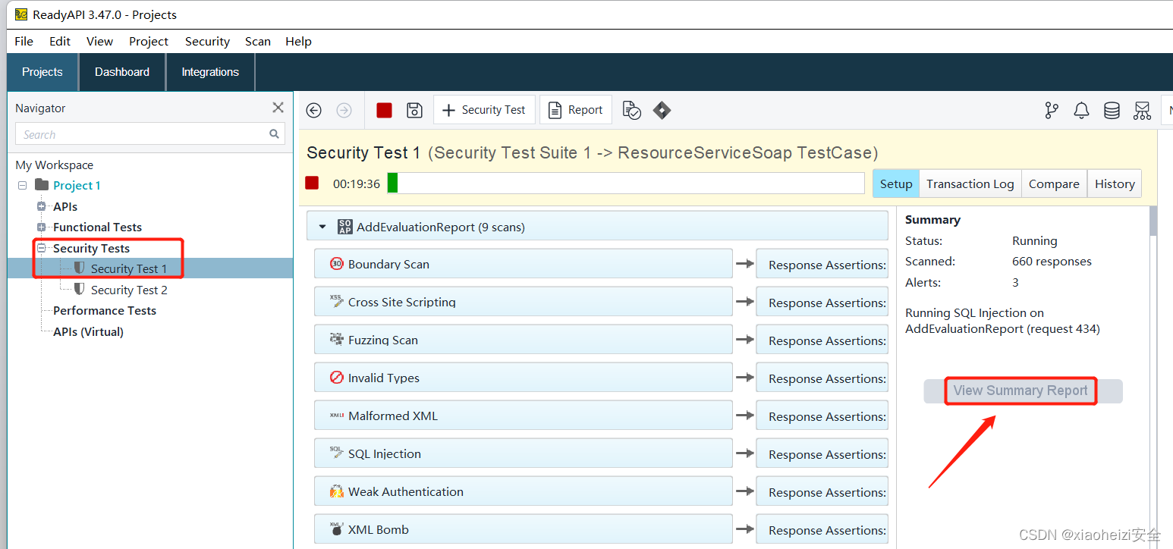Collapse the Project 1 tree node
1173x549 pixels.
point(22,185)
